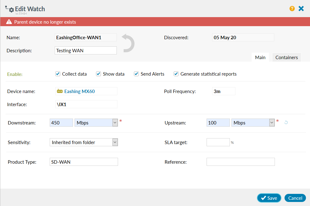This screenshot has width=310, height=206.
Task: Open the Upstream units dropdown
Action: tap(272, 122)
